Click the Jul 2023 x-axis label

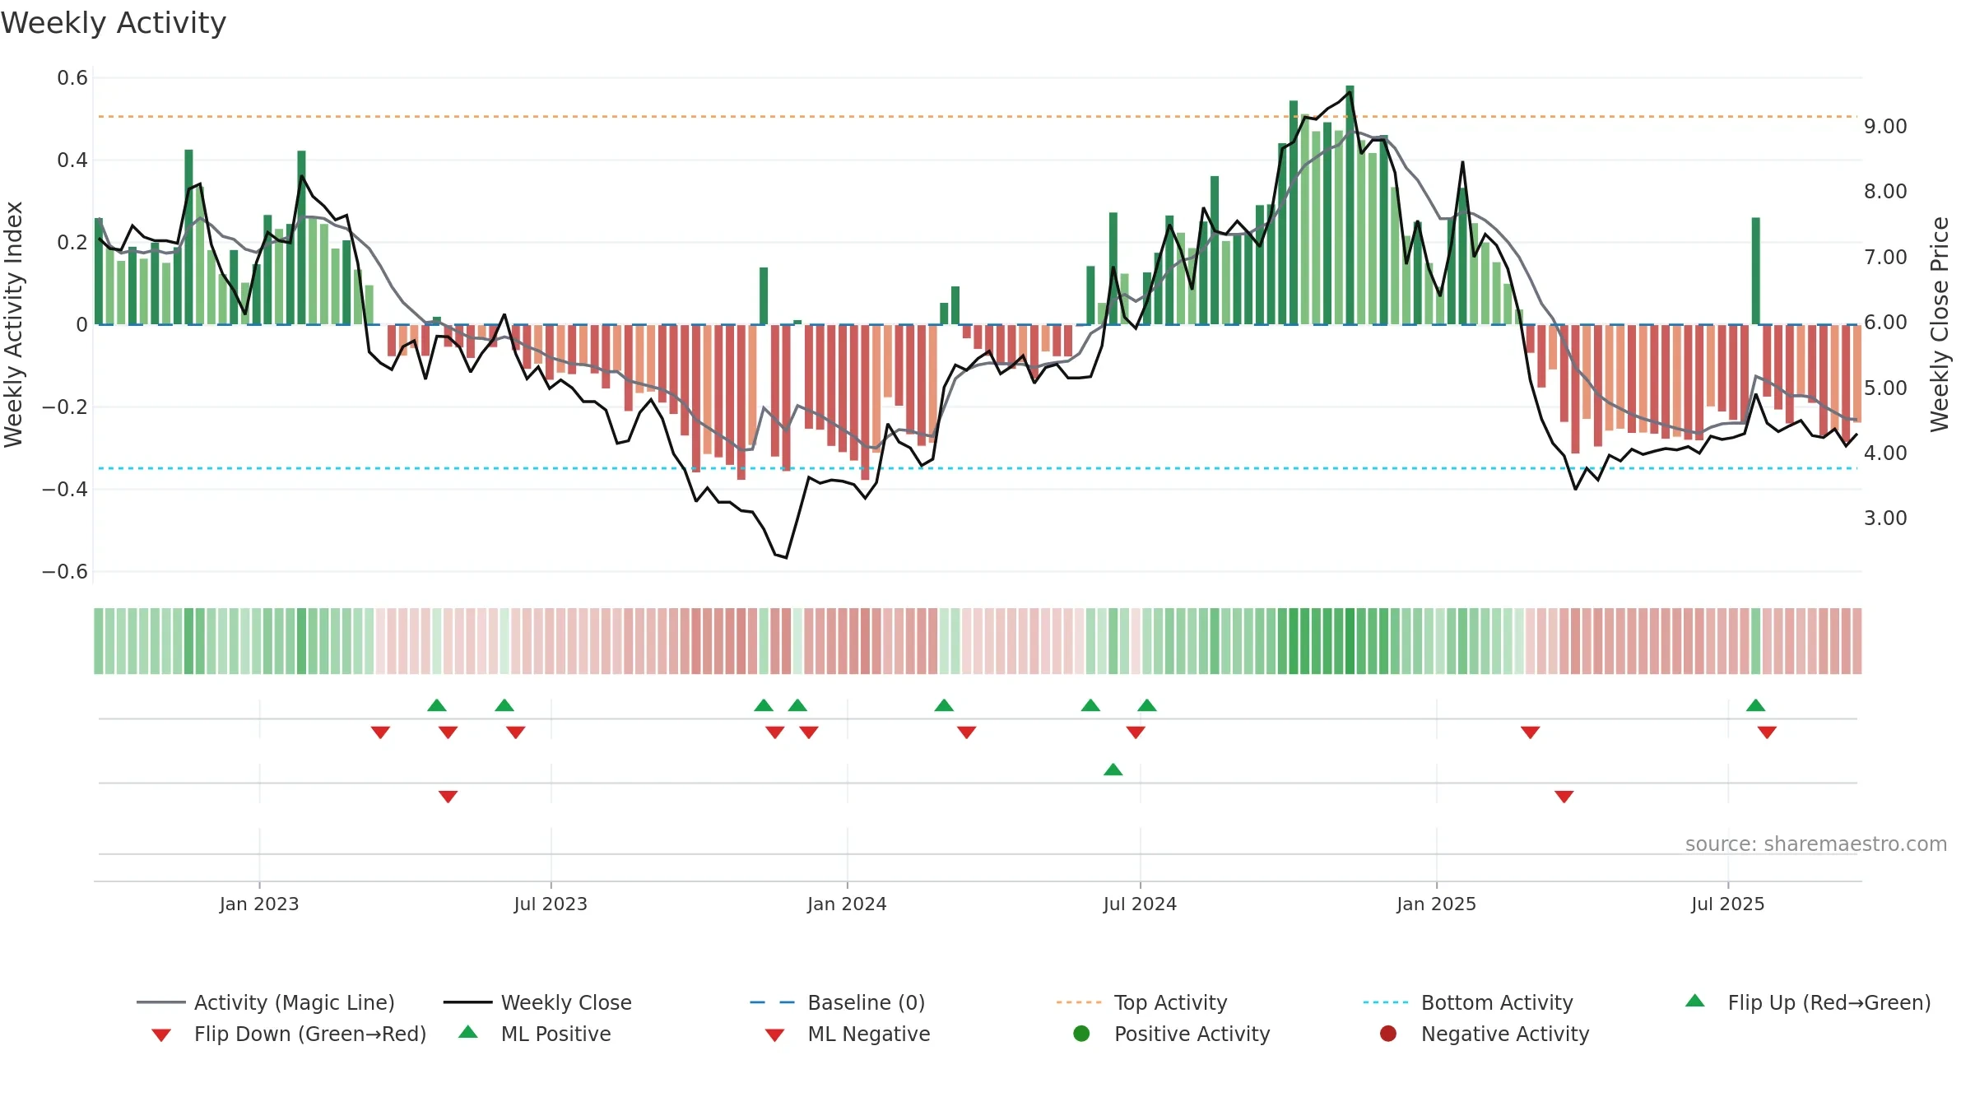click(551, 904)
